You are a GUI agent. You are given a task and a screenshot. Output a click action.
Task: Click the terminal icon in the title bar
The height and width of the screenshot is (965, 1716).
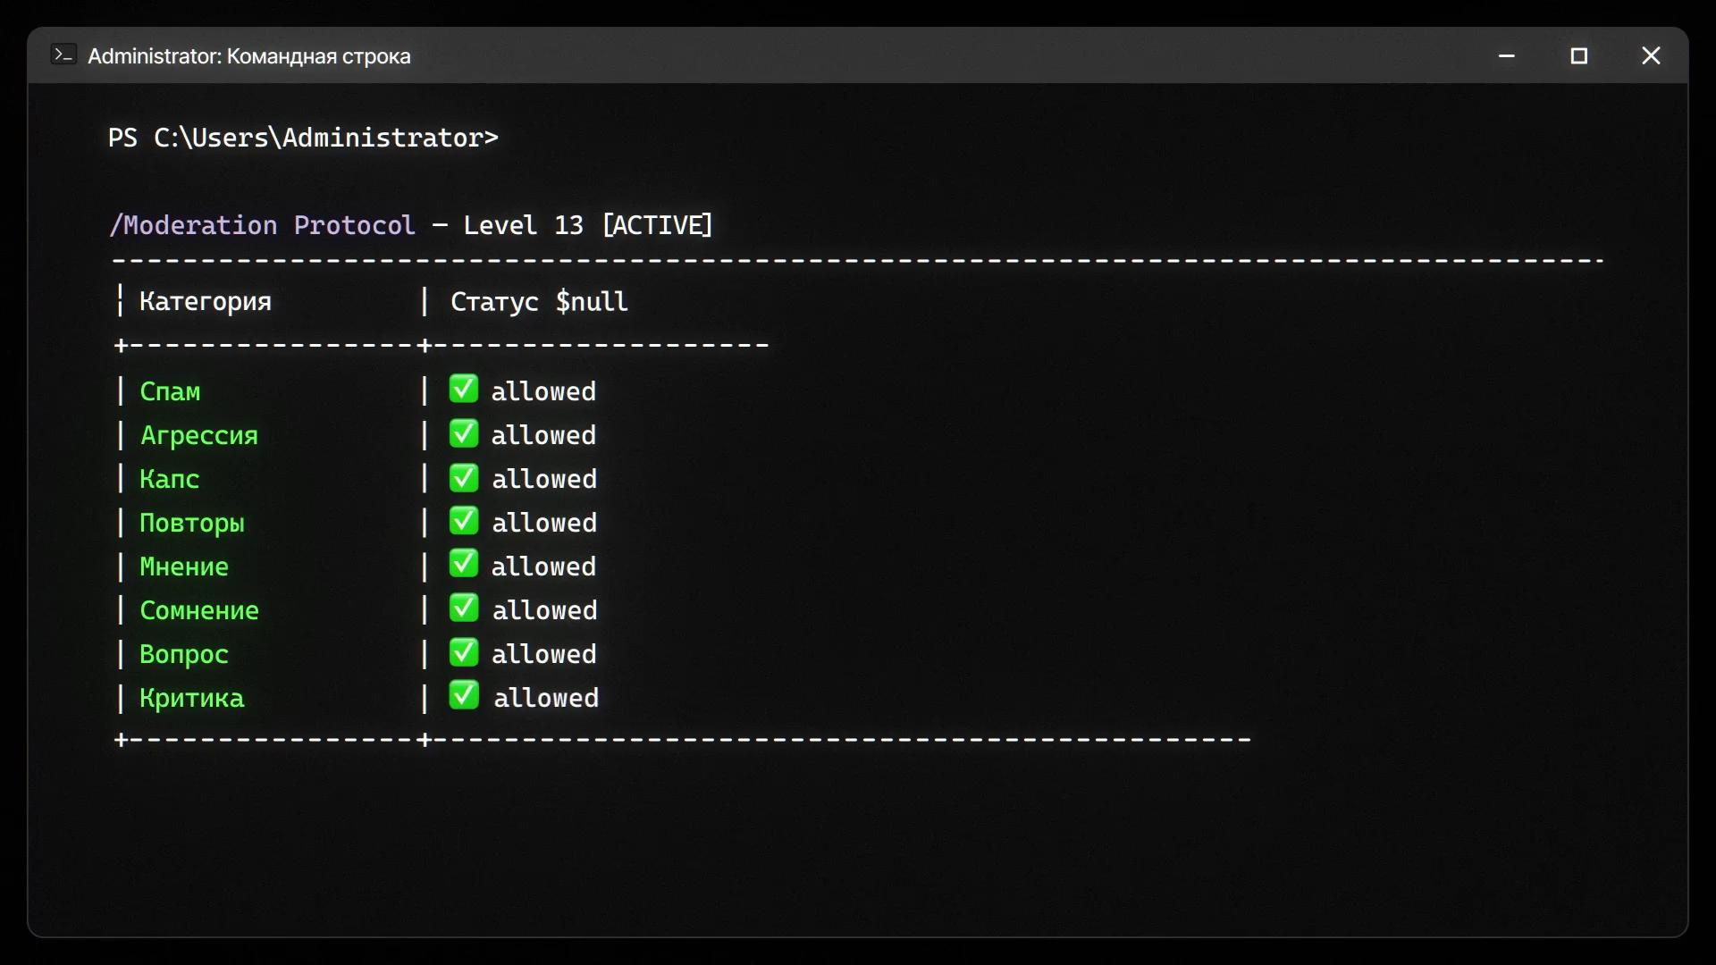click(63, 55)
